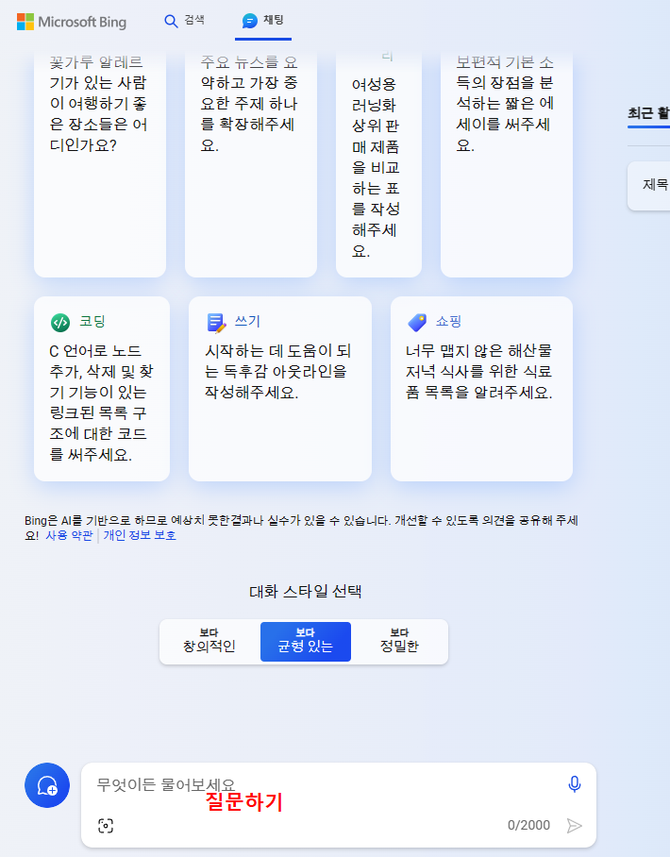Screen dimensions: 670x857
Task: Select the 보다 균형 있는 conversation style
Action: pos(306,641)
